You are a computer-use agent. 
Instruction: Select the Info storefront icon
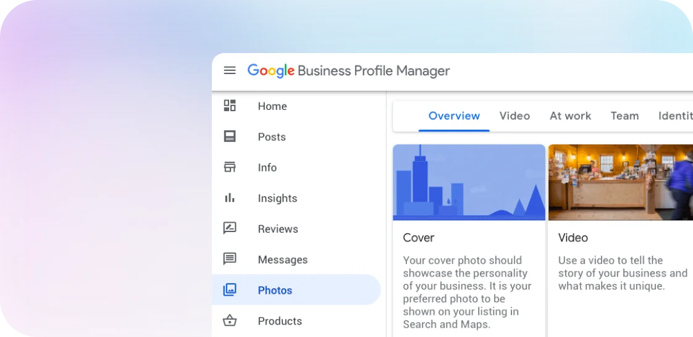point(230,167)
